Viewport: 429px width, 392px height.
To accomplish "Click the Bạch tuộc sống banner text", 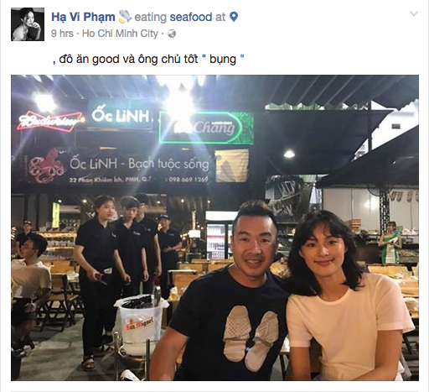I will (x=168, y=165).
